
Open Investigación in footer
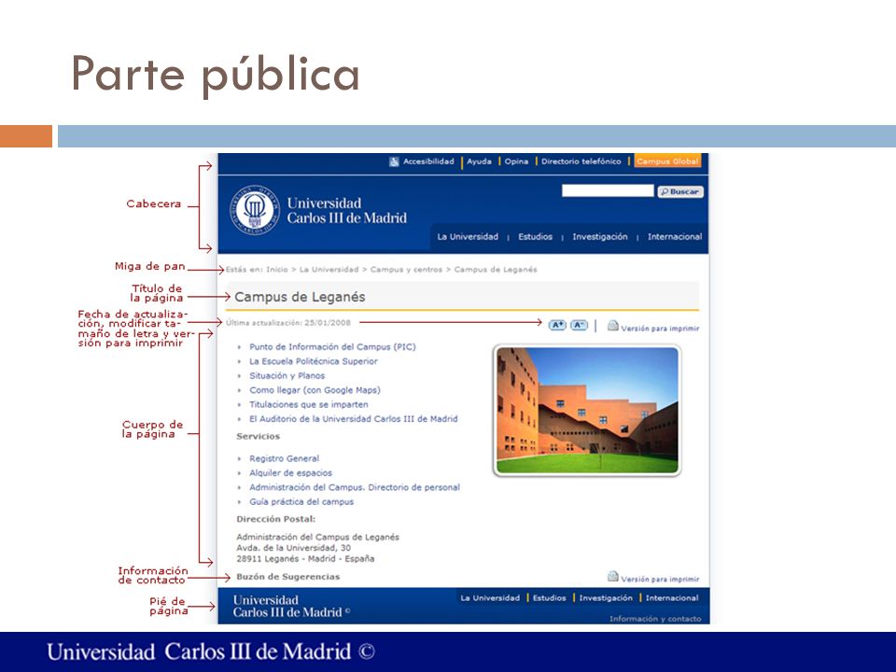(606, 597)
